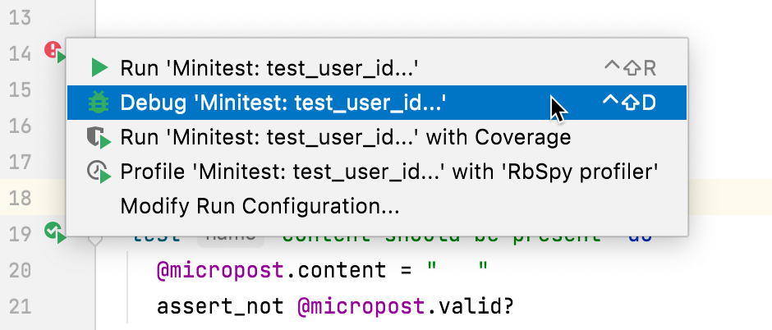
Task: Click the green Run triangle icon in the popup
Action: point(99,67)
